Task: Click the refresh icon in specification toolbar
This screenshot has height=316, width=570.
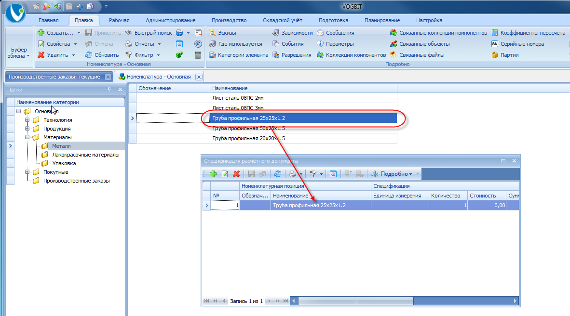Action: (278, 174)
